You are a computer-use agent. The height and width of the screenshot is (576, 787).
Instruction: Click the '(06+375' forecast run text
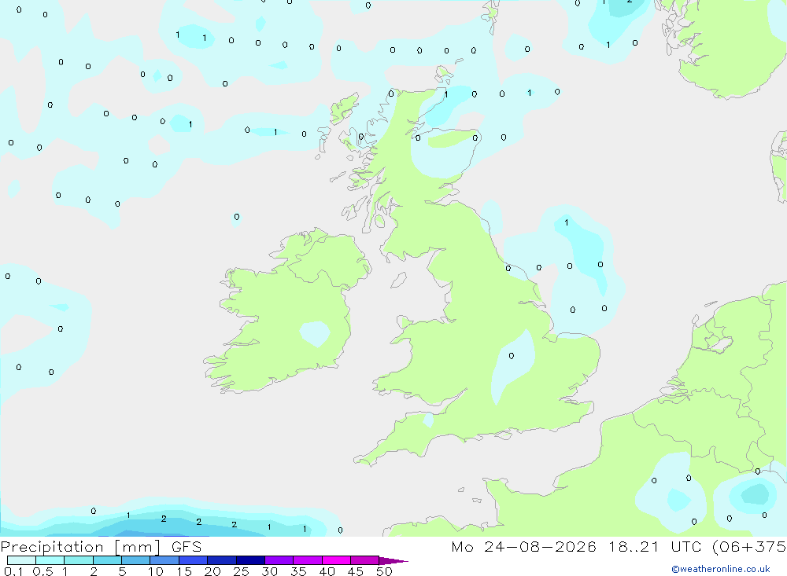coord(749,547)
